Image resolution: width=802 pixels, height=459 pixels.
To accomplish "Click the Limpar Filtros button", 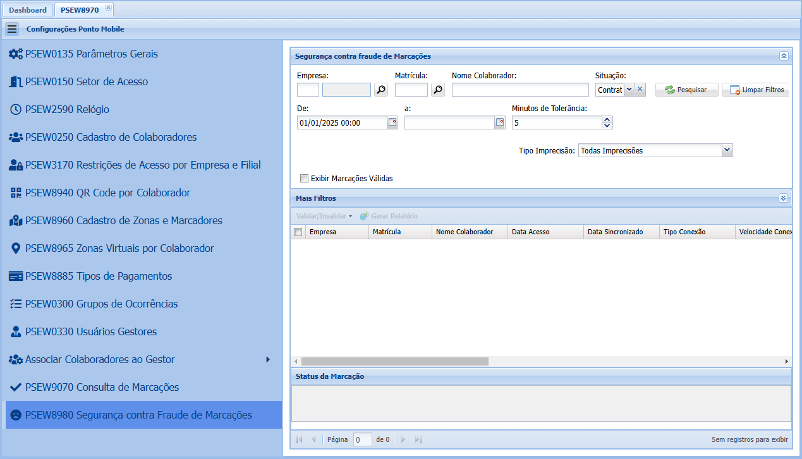I will [x=756, y=90].
